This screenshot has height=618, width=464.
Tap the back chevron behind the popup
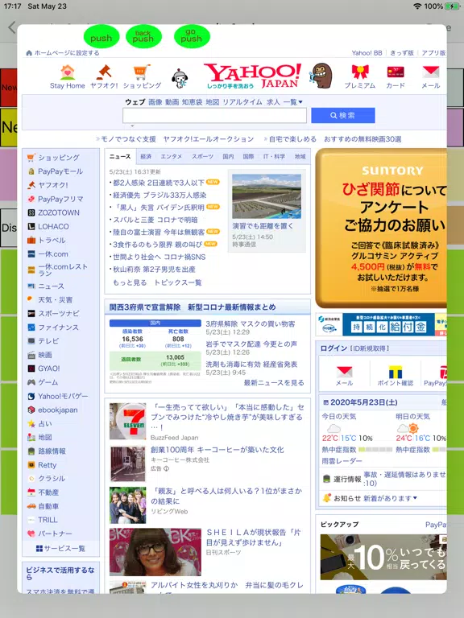tap(12, 27)
